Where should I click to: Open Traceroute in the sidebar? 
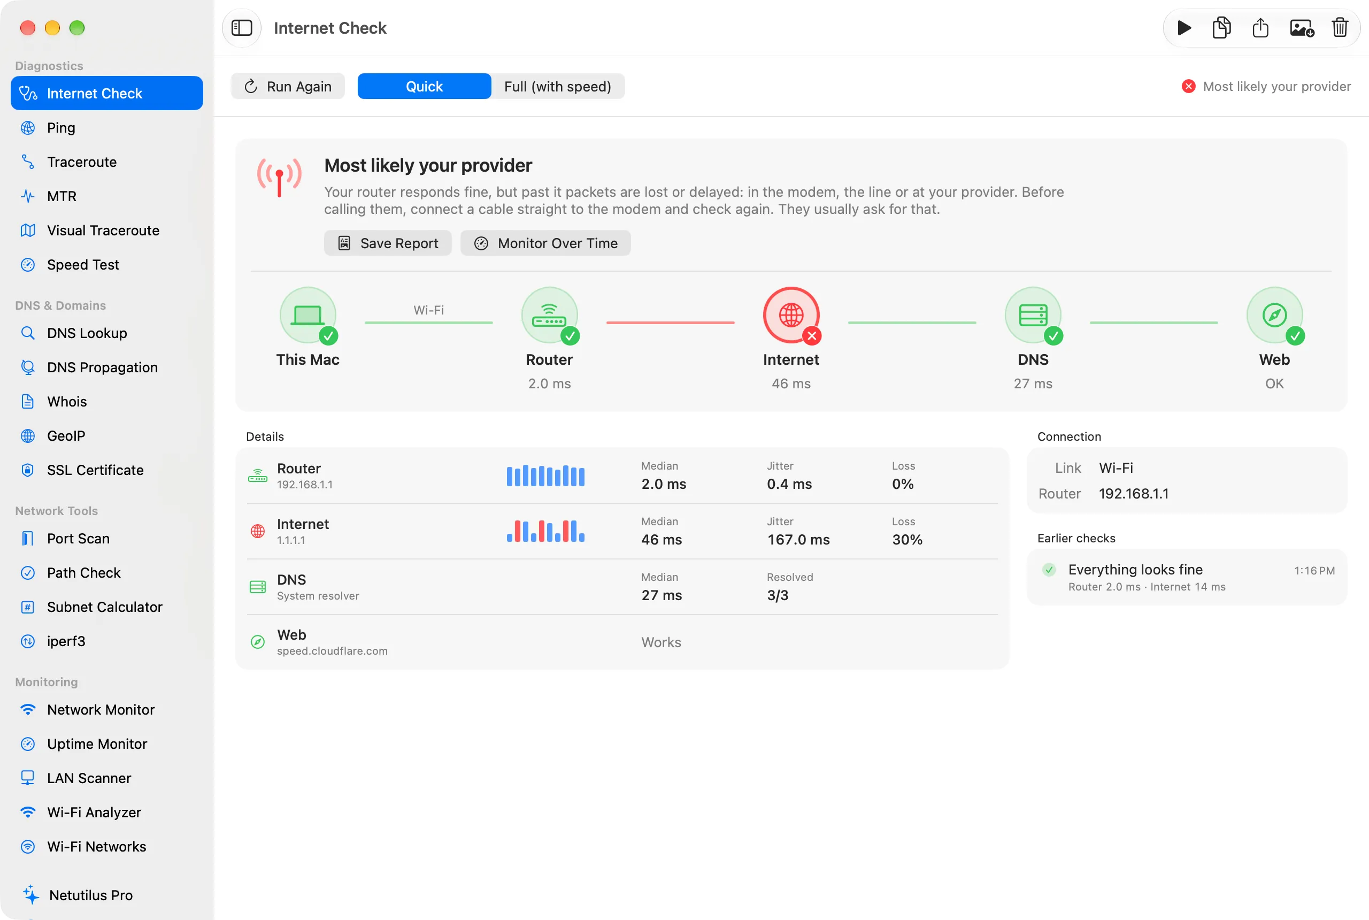107,162
